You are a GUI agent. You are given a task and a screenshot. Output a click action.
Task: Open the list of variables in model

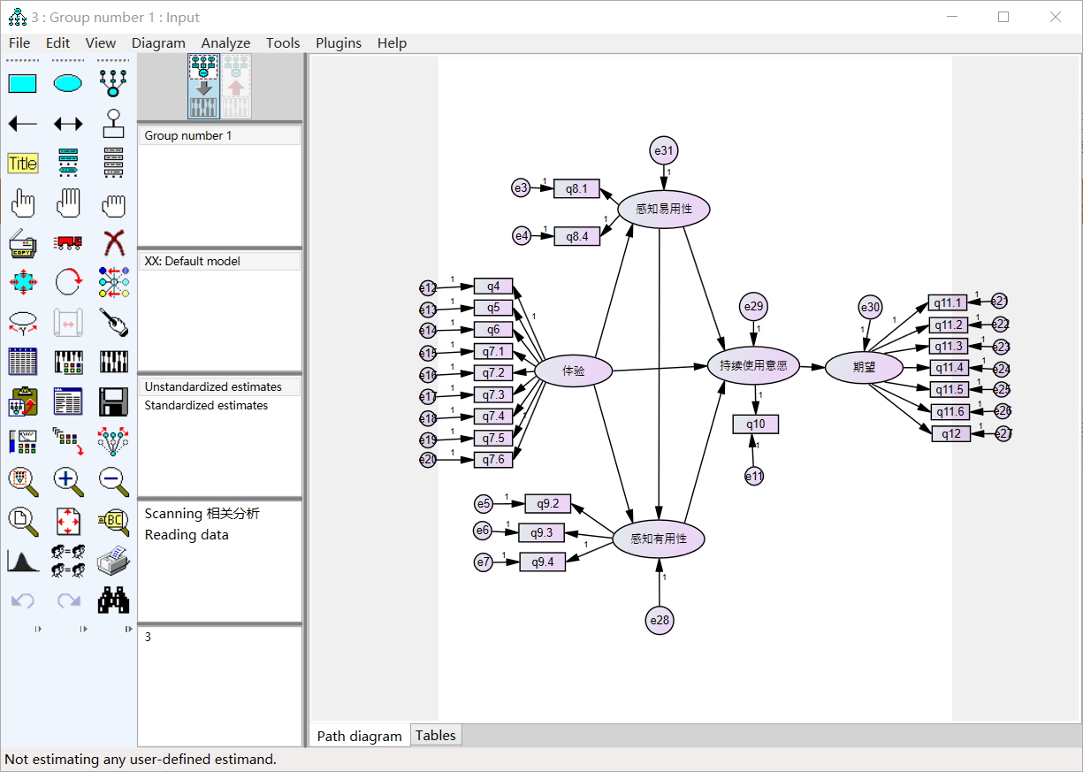[x=68, y=164]
